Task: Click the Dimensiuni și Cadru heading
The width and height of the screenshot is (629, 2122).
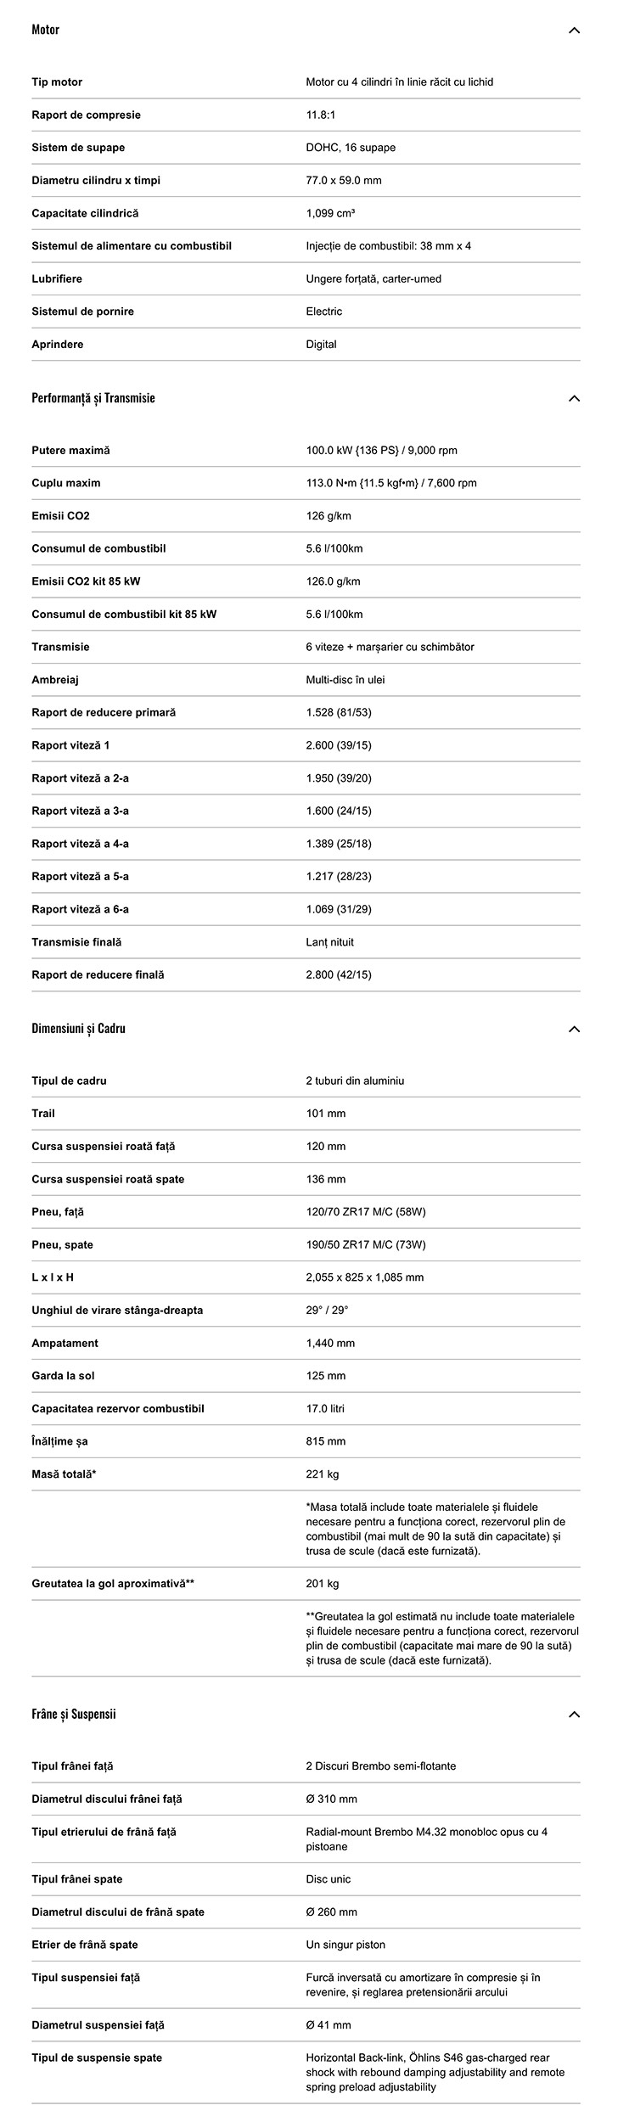Action: 78,1029
